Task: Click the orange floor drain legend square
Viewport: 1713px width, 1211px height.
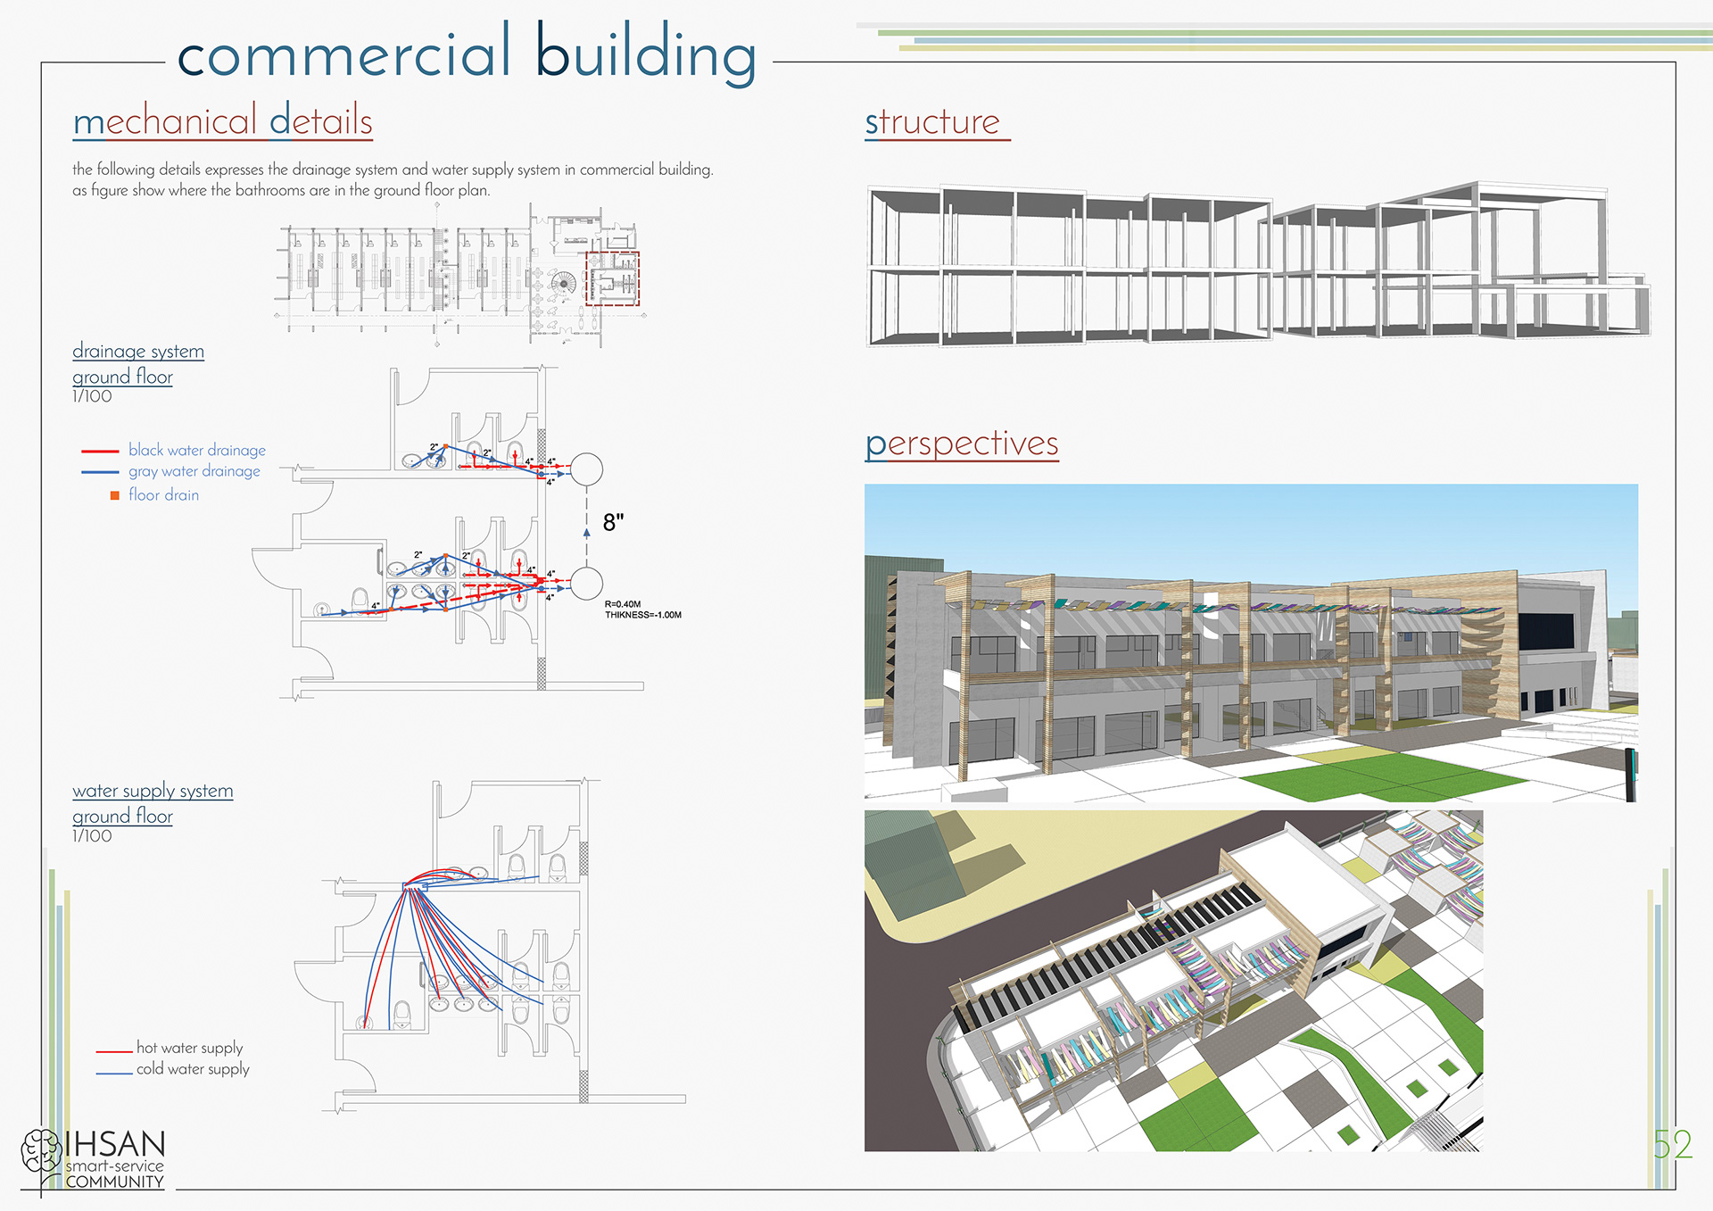Action: tap(115, 495)
